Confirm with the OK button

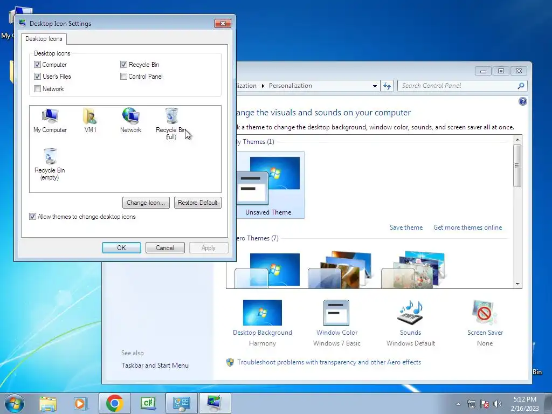121,248
